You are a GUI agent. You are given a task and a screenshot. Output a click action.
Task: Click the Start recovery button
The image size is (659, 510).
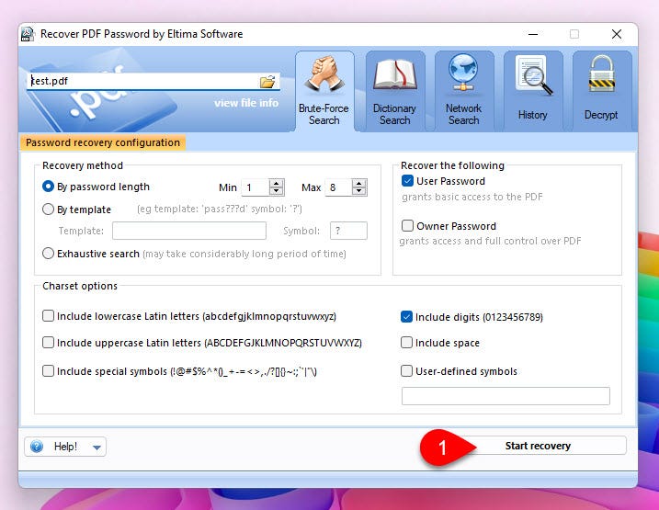click(538, 446)
